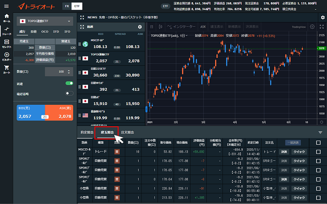Expand the symbol list (銘柄) panel

click(x=82, y=27)
